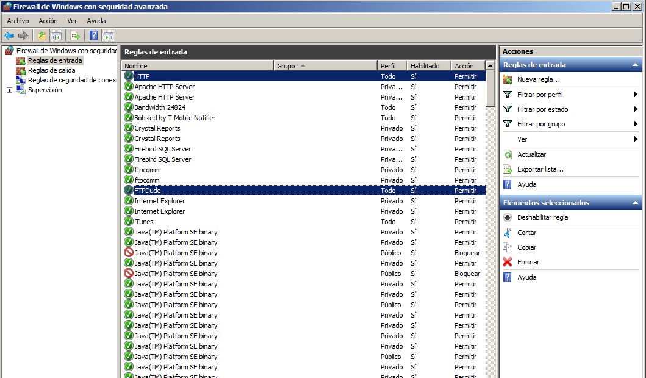Sort by the Grupo column header
The width and height of the screenshot is (646, 378).
click(326, 65)
